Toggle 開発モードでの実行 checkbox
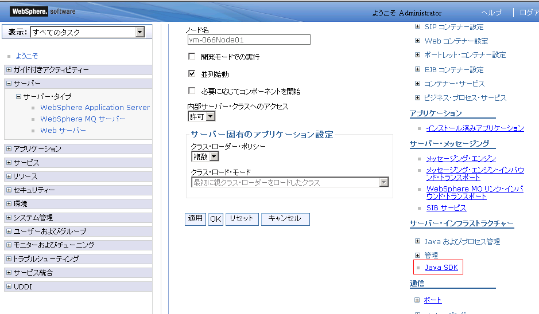Viewport: 539px width, 314px height. 192,56
